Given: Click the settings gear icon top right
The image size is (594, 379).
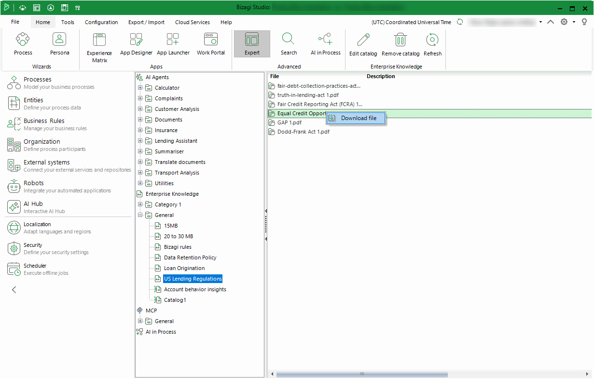Looking at the screenshot, I should [564, 22].
